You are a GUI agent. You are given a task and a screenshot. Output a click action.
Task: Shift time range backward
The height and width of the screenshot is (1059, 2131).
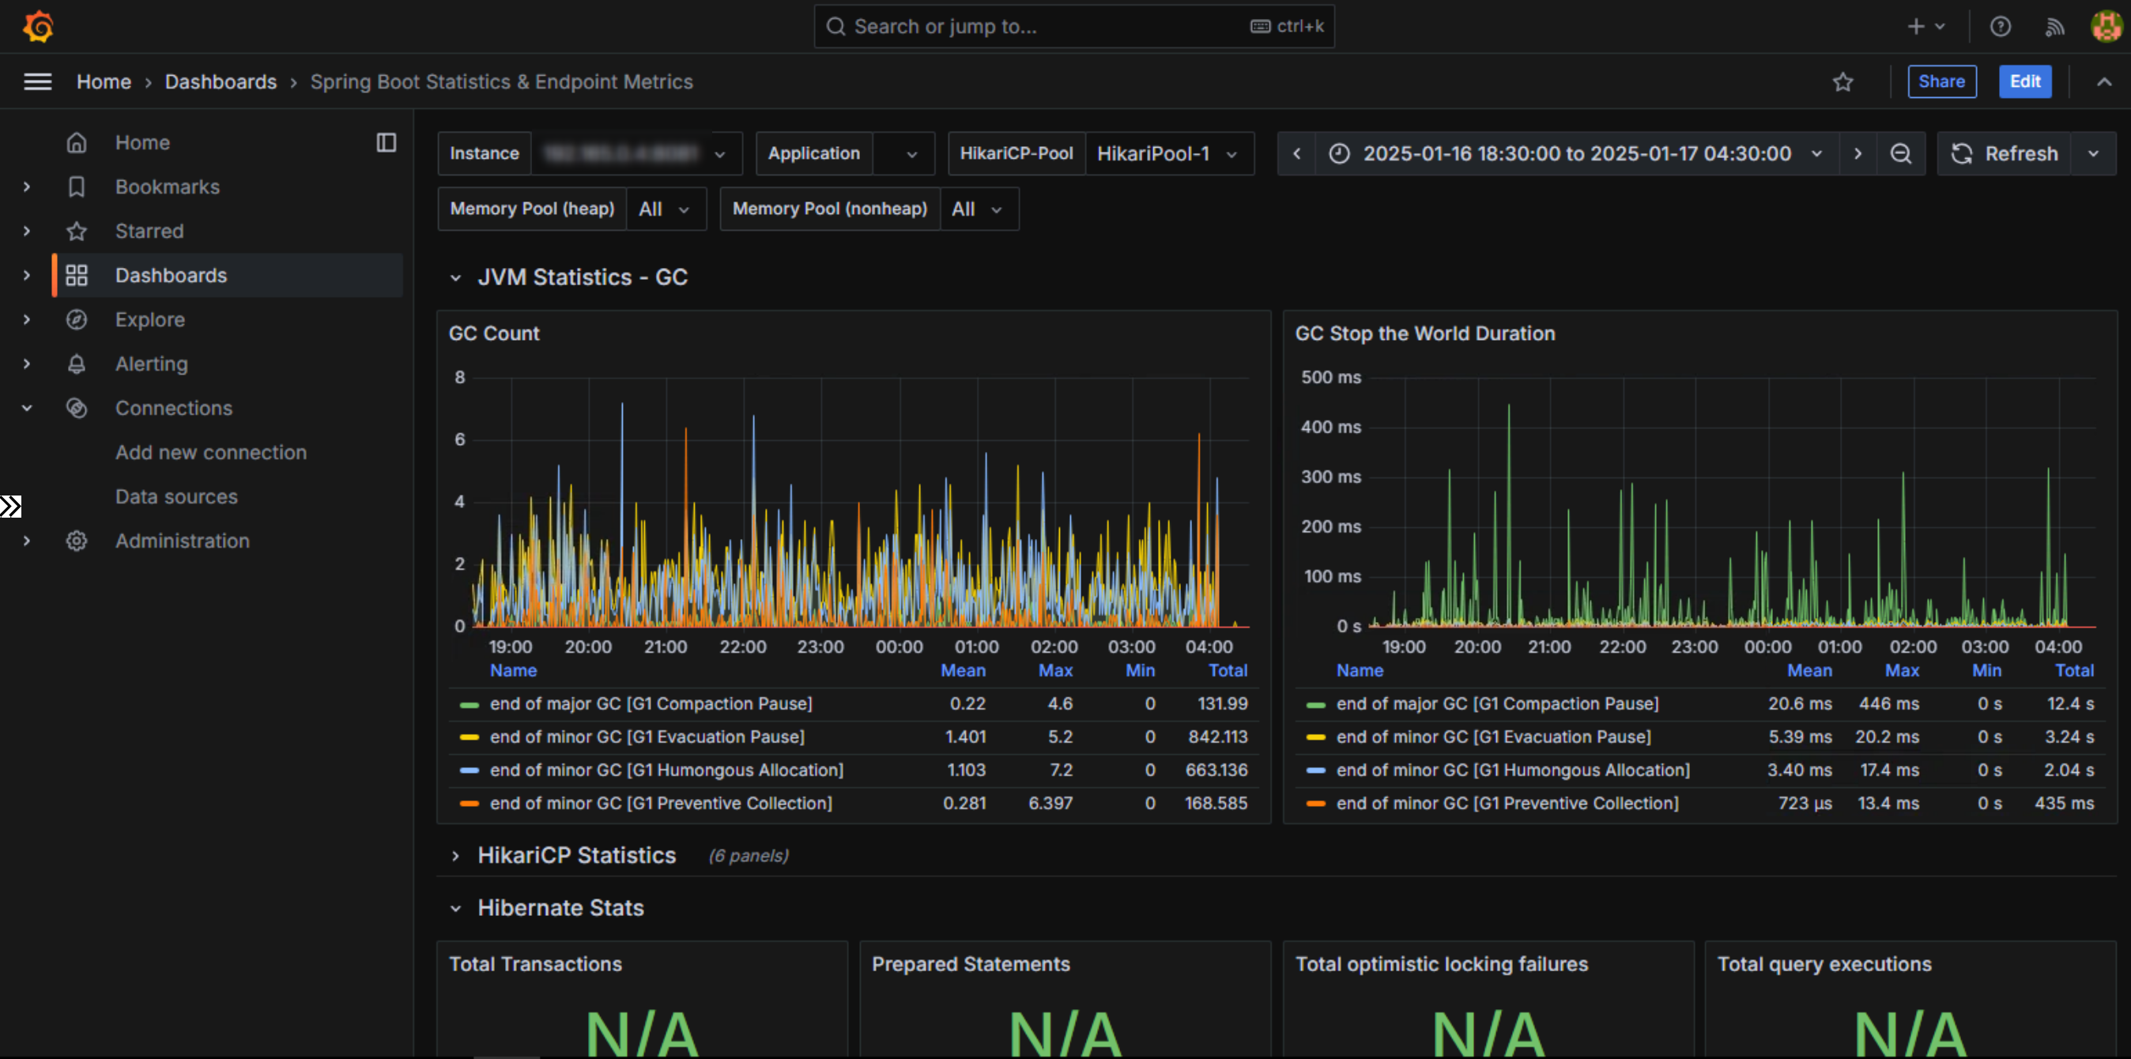[x=1296, y=154]
